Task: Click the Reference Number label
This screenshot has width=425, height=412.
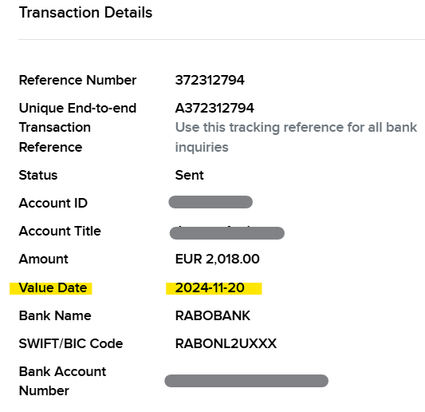Action: click(x=77, y=81)
